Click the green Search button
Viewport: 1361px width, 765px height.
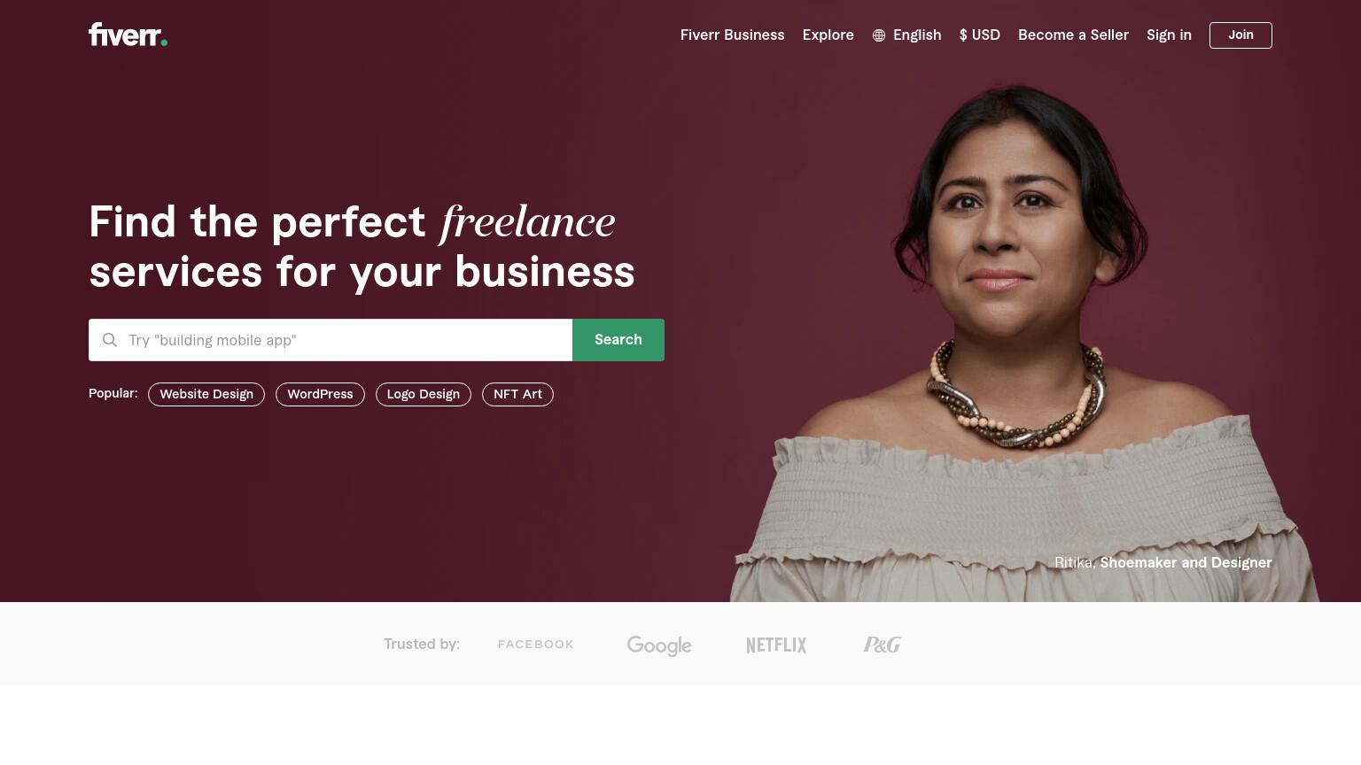click(x=618, y=340)
